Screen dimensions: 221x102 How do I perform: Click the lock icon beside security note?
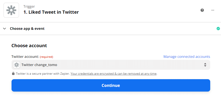pyautogui.click(x=13, y=73)
